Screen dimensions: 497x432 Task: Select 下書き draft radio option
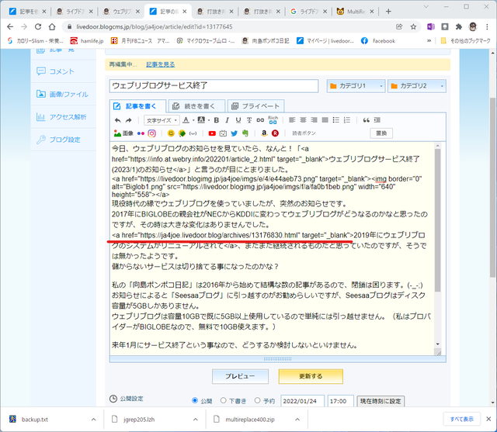pos(223,401)
